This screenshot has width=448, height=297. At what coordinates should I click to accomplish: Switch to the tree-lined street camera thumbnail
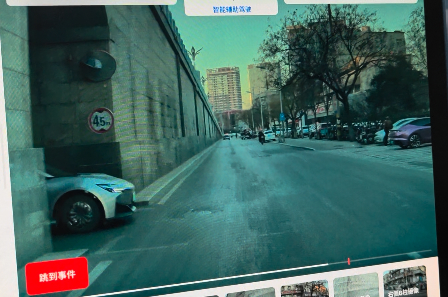304,290
